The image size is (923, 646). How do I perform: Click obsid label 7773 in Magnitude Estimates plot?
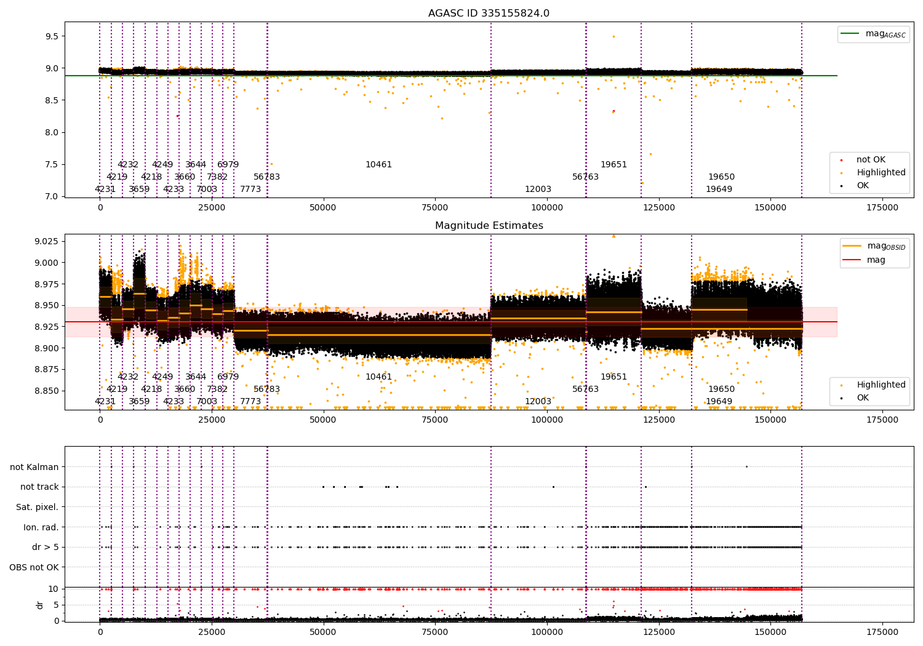[x=250, y=402]
